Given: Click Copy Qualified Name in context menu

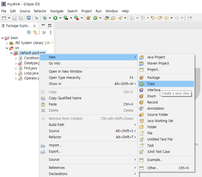Looking at the screenshot, I should point(89,98).
